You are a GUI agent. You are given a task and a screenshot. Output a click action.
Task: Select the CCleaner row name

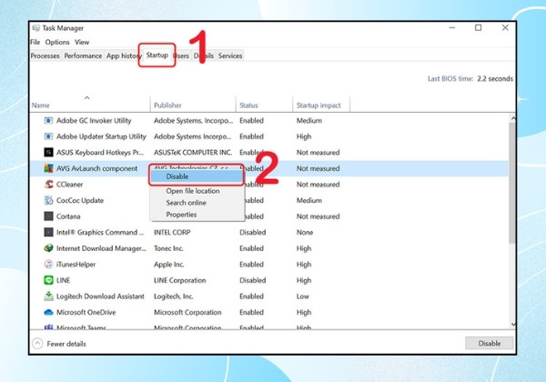coord(70,185)
